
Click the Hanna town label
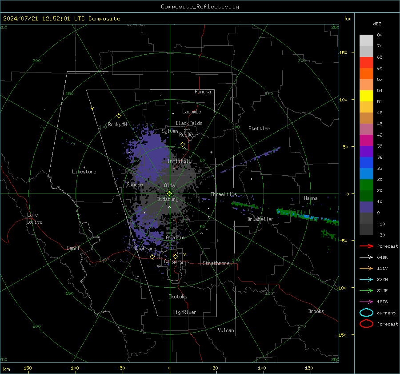tap(311, 198)
